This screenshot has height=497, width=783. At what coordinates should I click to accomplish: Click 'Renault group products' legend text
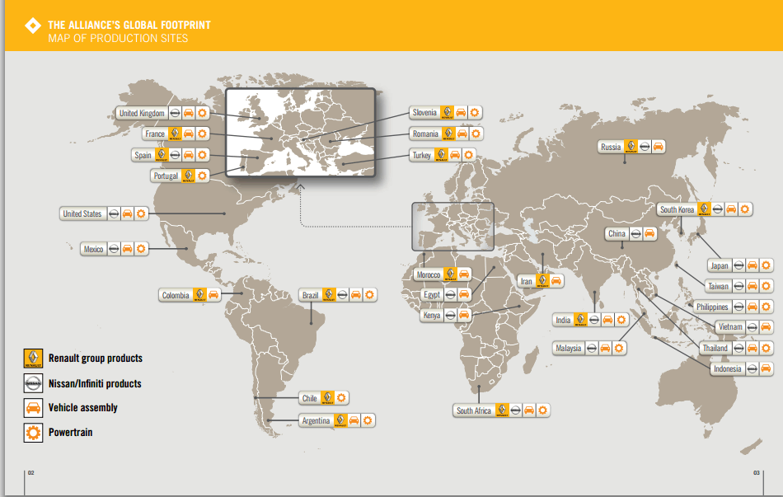tap(96, 359)
